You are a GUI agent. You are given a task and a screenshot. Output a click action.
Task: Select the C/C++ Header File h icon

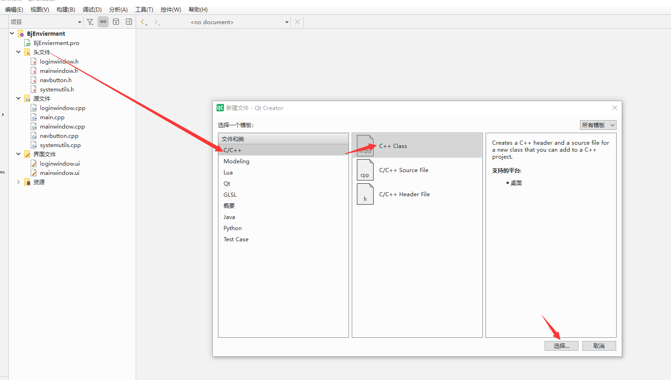point(365,194)
